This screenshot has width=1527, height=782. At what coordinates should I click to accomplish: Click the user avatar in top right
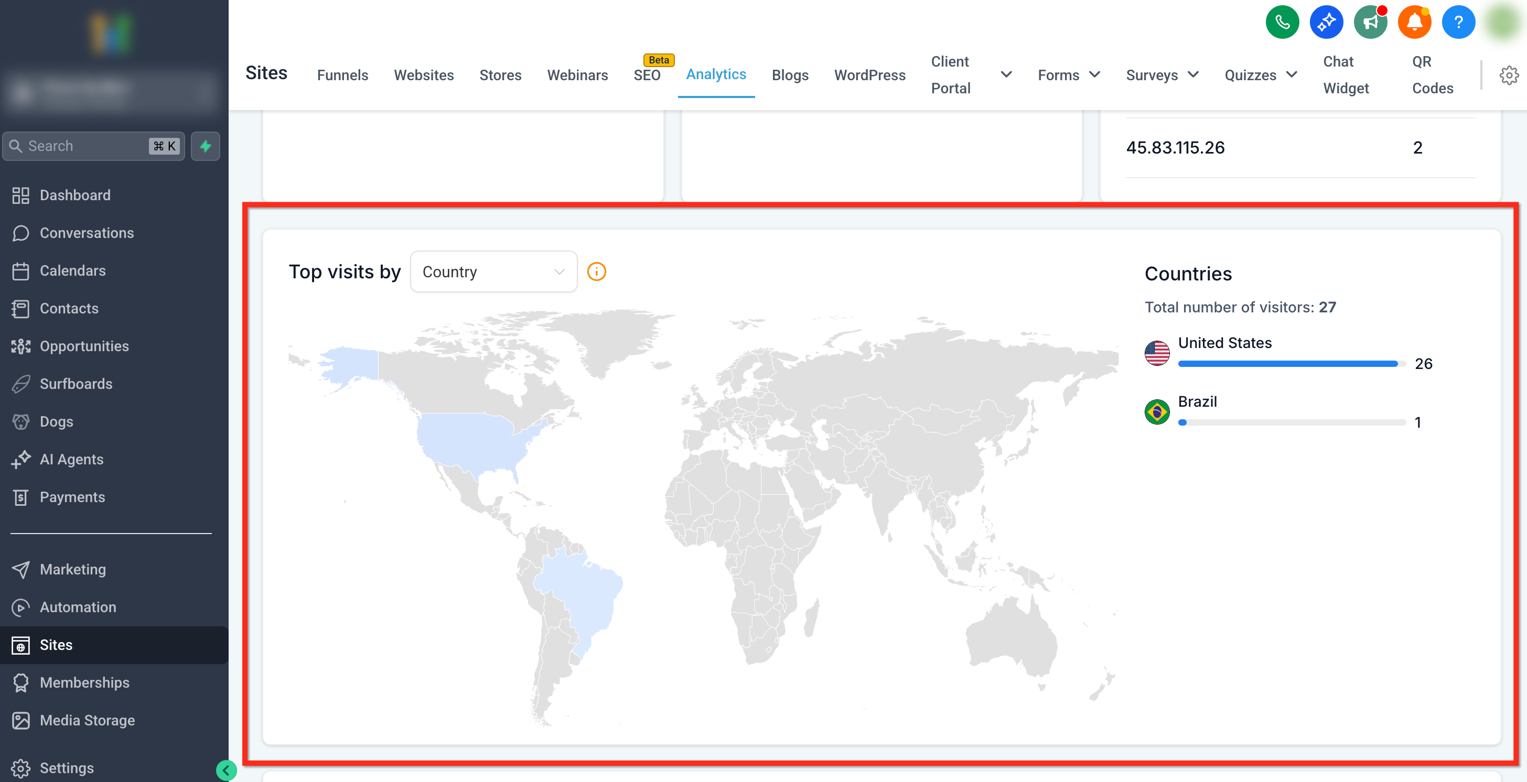pos(1502,23)
